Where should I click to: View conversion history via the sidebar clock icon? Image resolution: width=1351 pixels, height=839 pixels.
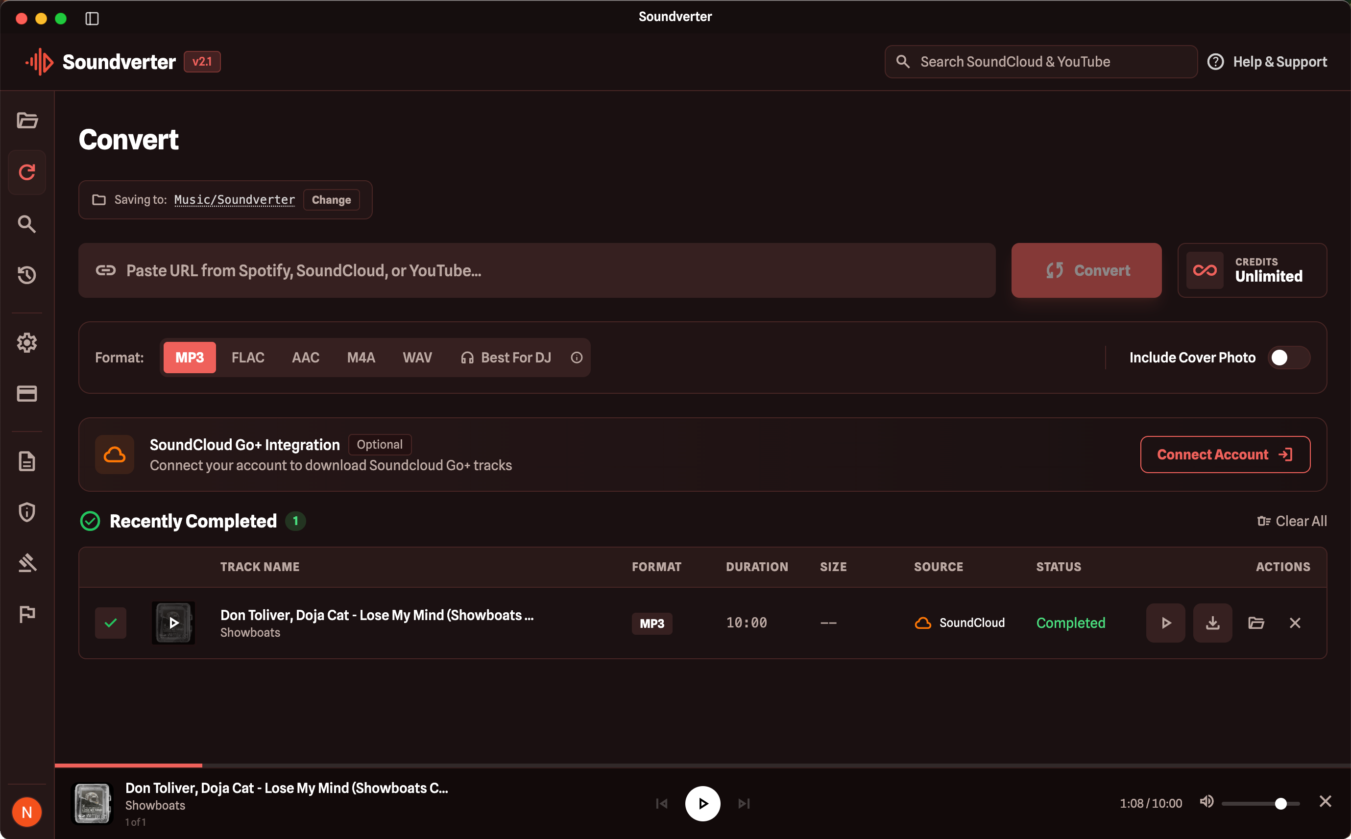click(x=26, y=275)
